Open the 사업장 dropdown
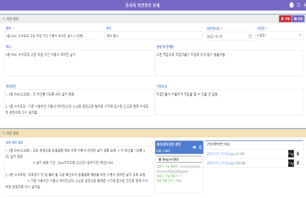The image size is (306, 198). (x=279, y=36)
